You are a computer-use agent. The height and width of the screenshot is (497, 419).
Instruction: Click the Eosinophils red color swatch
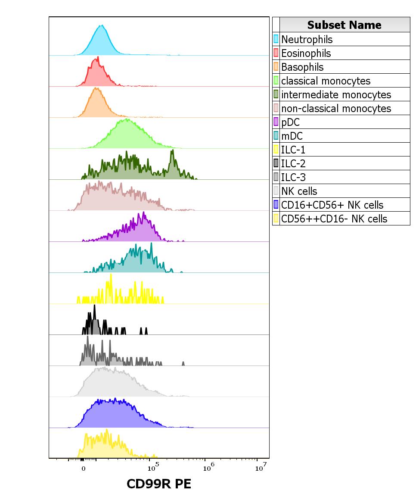coord(276,53)
